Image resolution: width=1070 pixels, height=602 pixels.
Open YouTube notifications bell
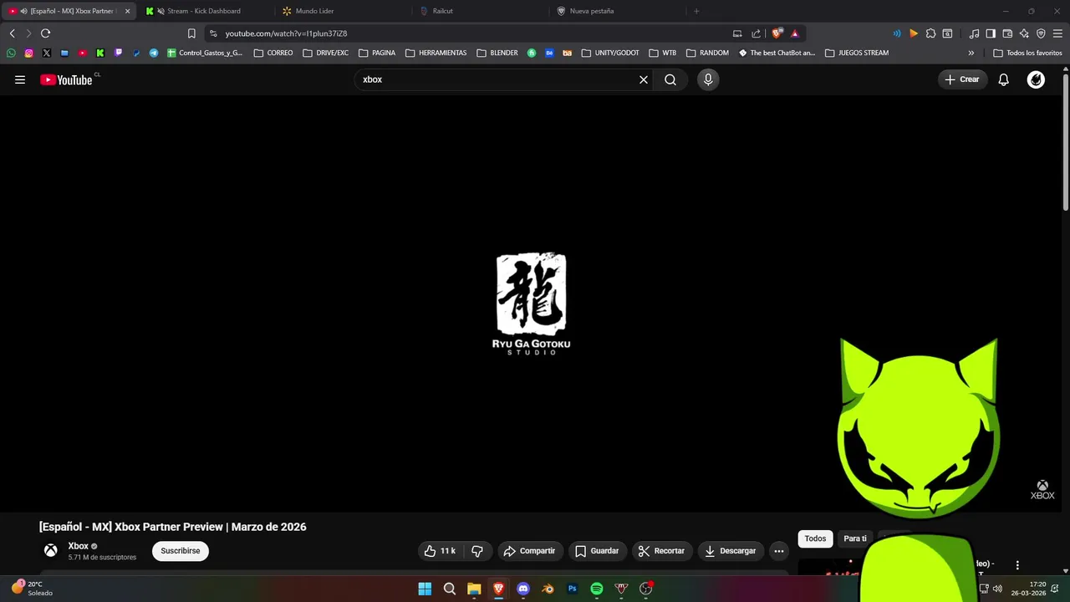1003,79
